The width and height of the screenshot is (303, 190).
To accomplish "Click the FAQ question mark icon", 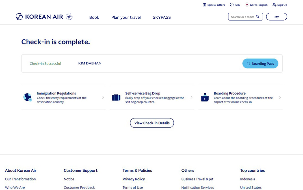I will (232, 5).
